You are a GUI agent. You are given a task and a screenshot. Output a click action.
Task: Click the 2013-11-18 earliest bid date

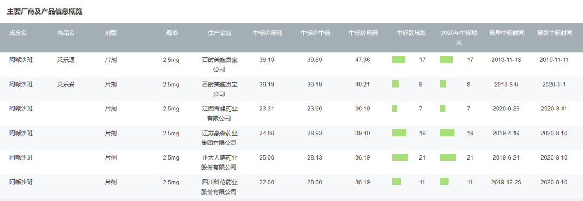pos(506,60)
